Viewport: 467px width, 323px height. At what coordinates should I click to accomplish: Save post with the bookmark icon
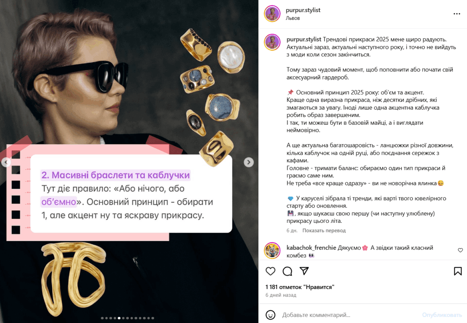[x=458, y=271]
